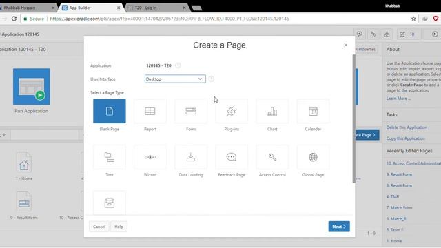The image size is (441, 248).
Task: Open recently edited page 8. Result Form
Action: tap(399, 185)
